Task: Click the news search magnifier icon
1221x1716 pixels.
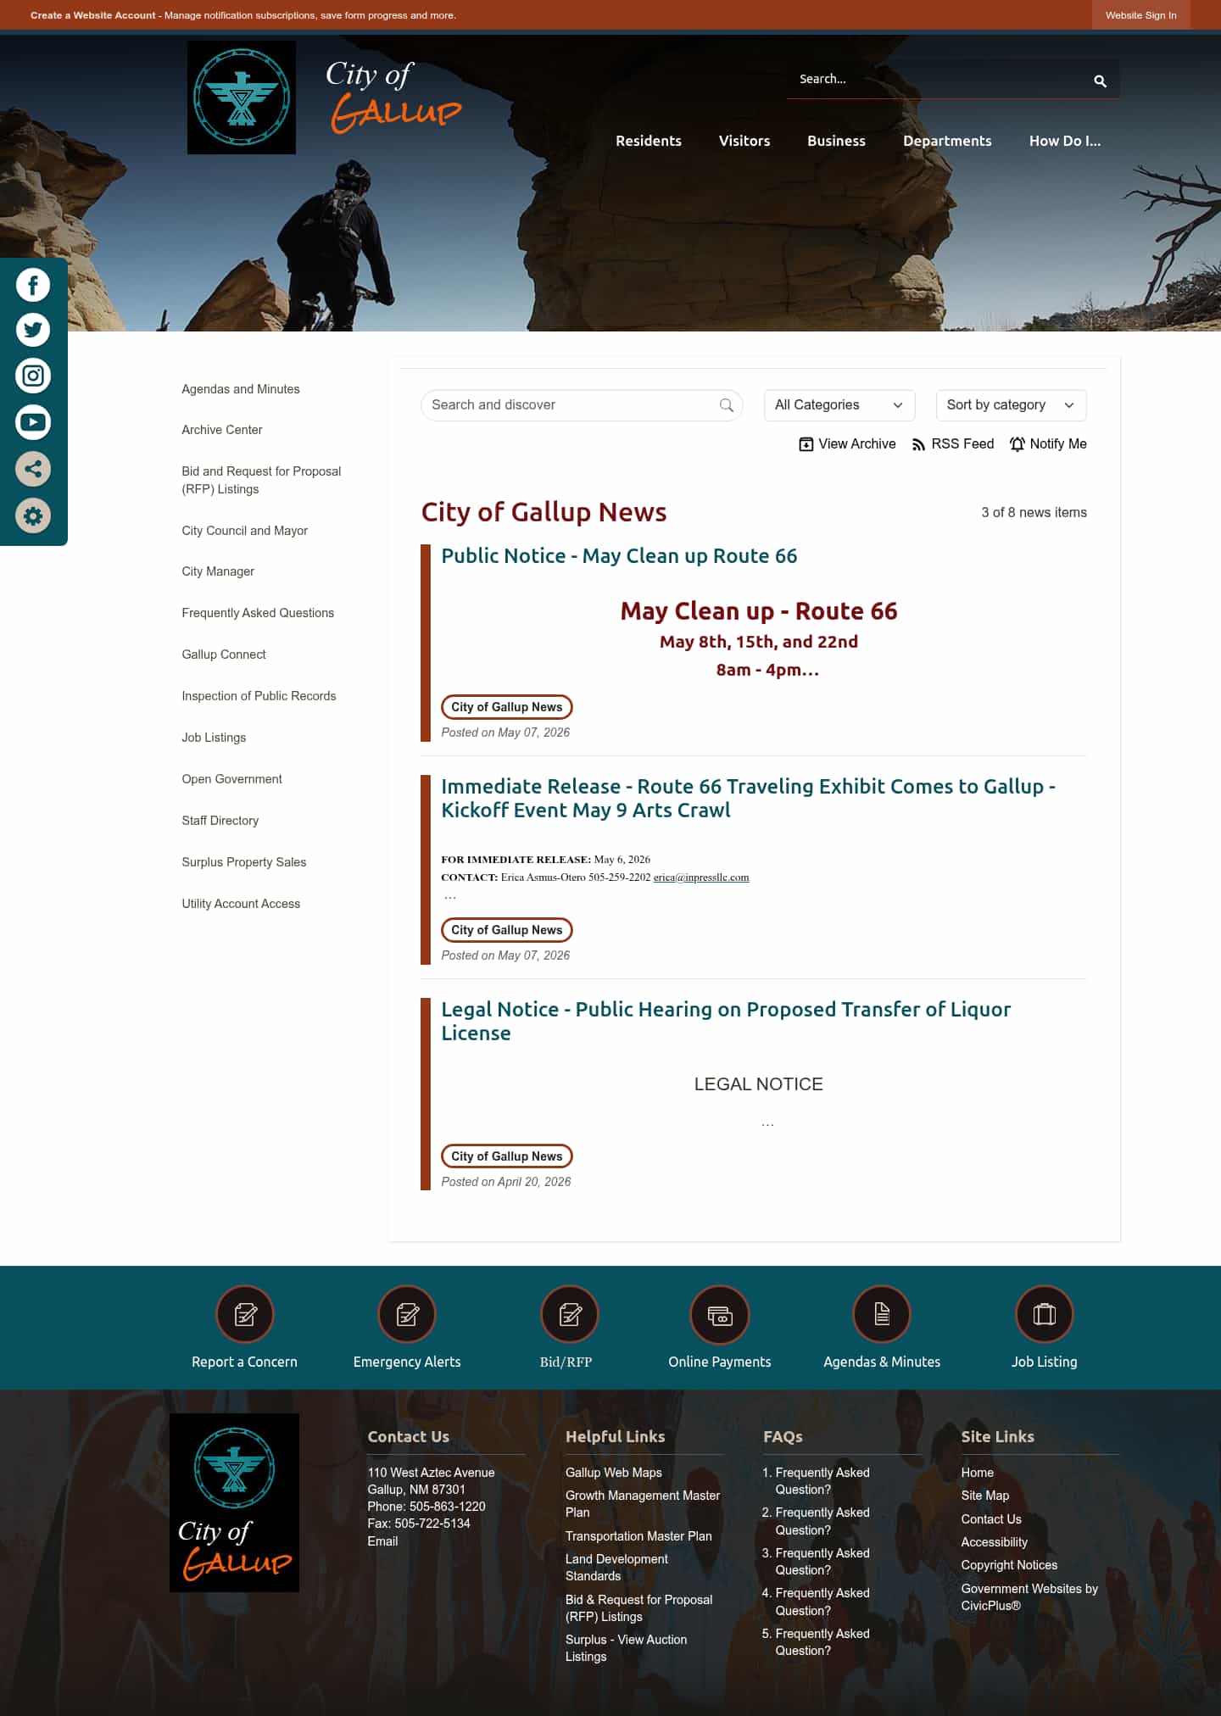Action: pos(727,405)
